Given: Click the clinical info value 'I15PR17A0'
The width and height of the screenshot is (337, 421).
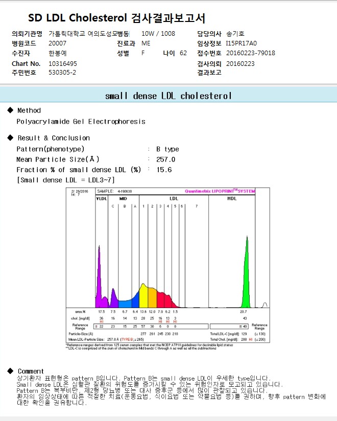Looking at the screenshot, I should [x=241, y=43].
